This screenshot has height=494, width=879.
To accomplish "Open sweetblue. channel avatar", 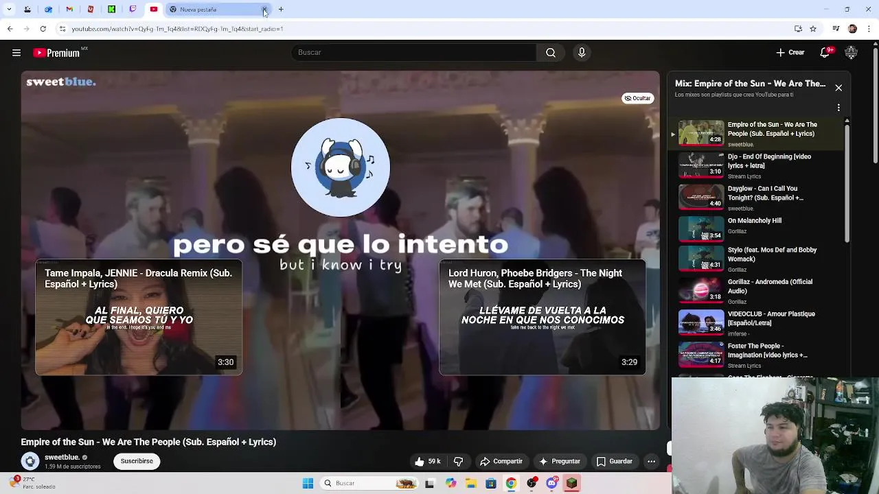I will tap(30, 461).
